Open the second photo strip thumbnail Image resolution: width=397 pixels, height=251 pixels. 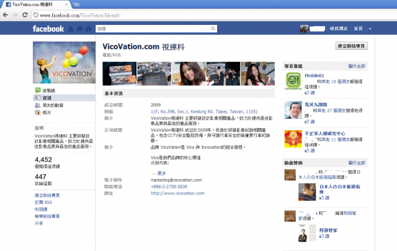point(154,74)
